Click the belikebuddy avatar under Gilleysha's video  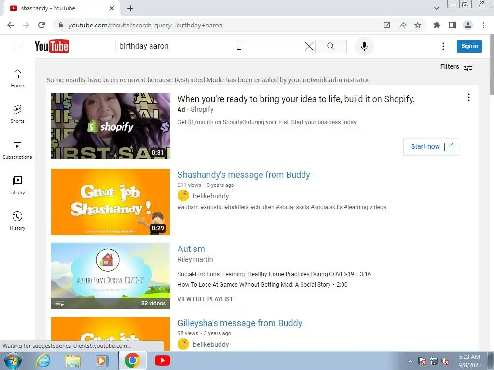coord(183,344)
